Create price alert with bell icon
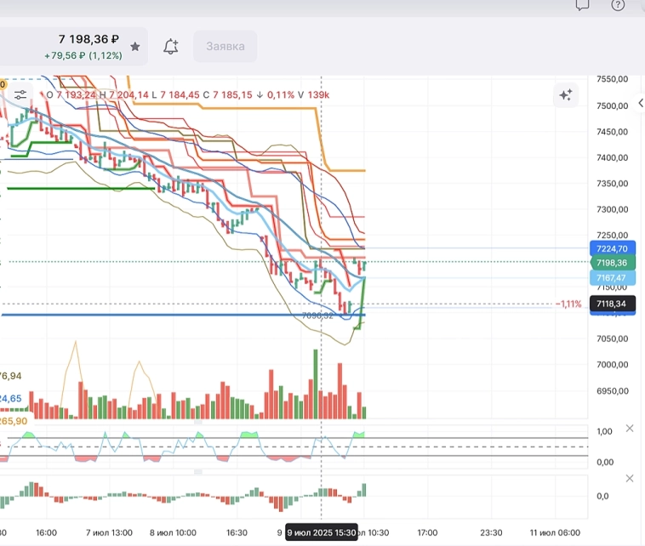Screen dimensions: 645x546 [x=171, y=46]
